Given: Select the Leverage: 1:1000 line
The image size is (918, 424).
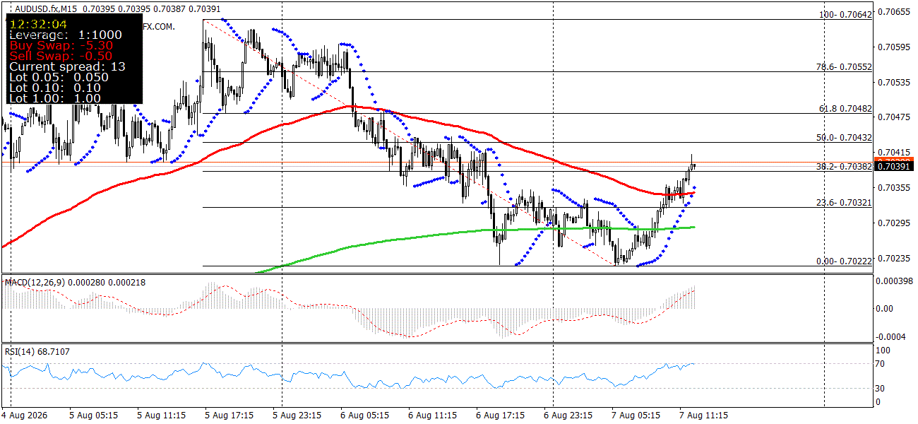Looking at the screenshot, I should tap(65, 35).
